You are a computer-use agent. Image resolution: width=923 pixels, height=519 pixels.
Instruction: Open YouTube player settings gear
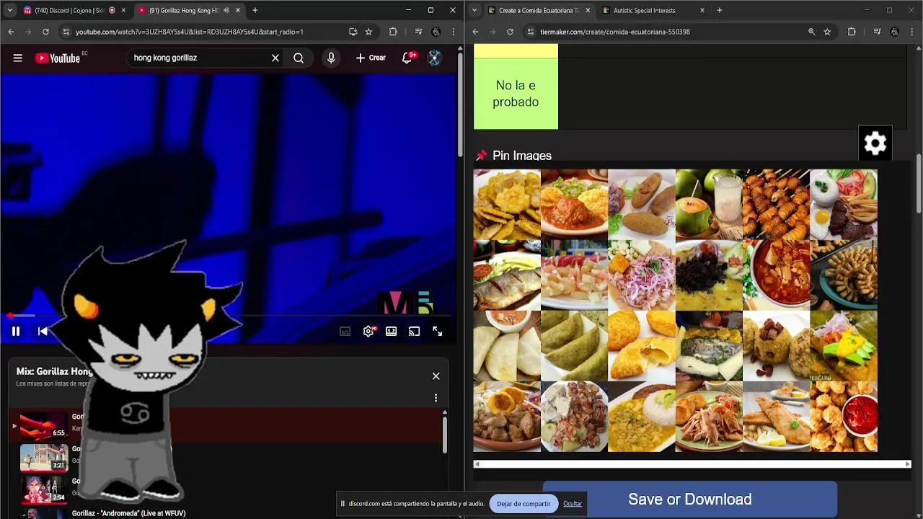(x=368, y=332)
